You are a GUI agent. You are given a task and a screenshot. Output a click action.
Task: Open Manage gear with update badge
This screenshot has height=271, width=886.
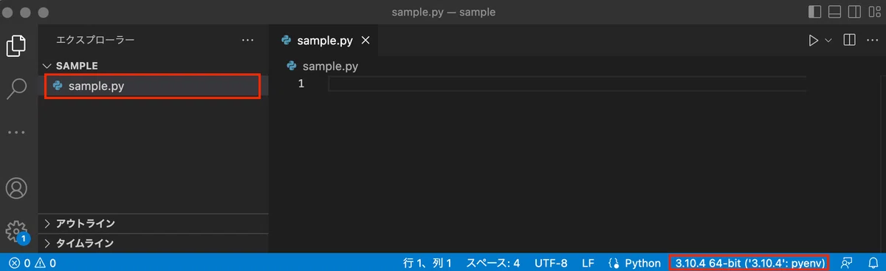point(16,231)
